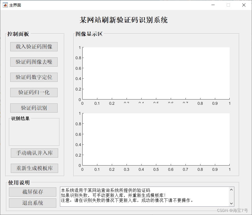Click the MATLAB icon in title bar

click(x=5, y=5)
